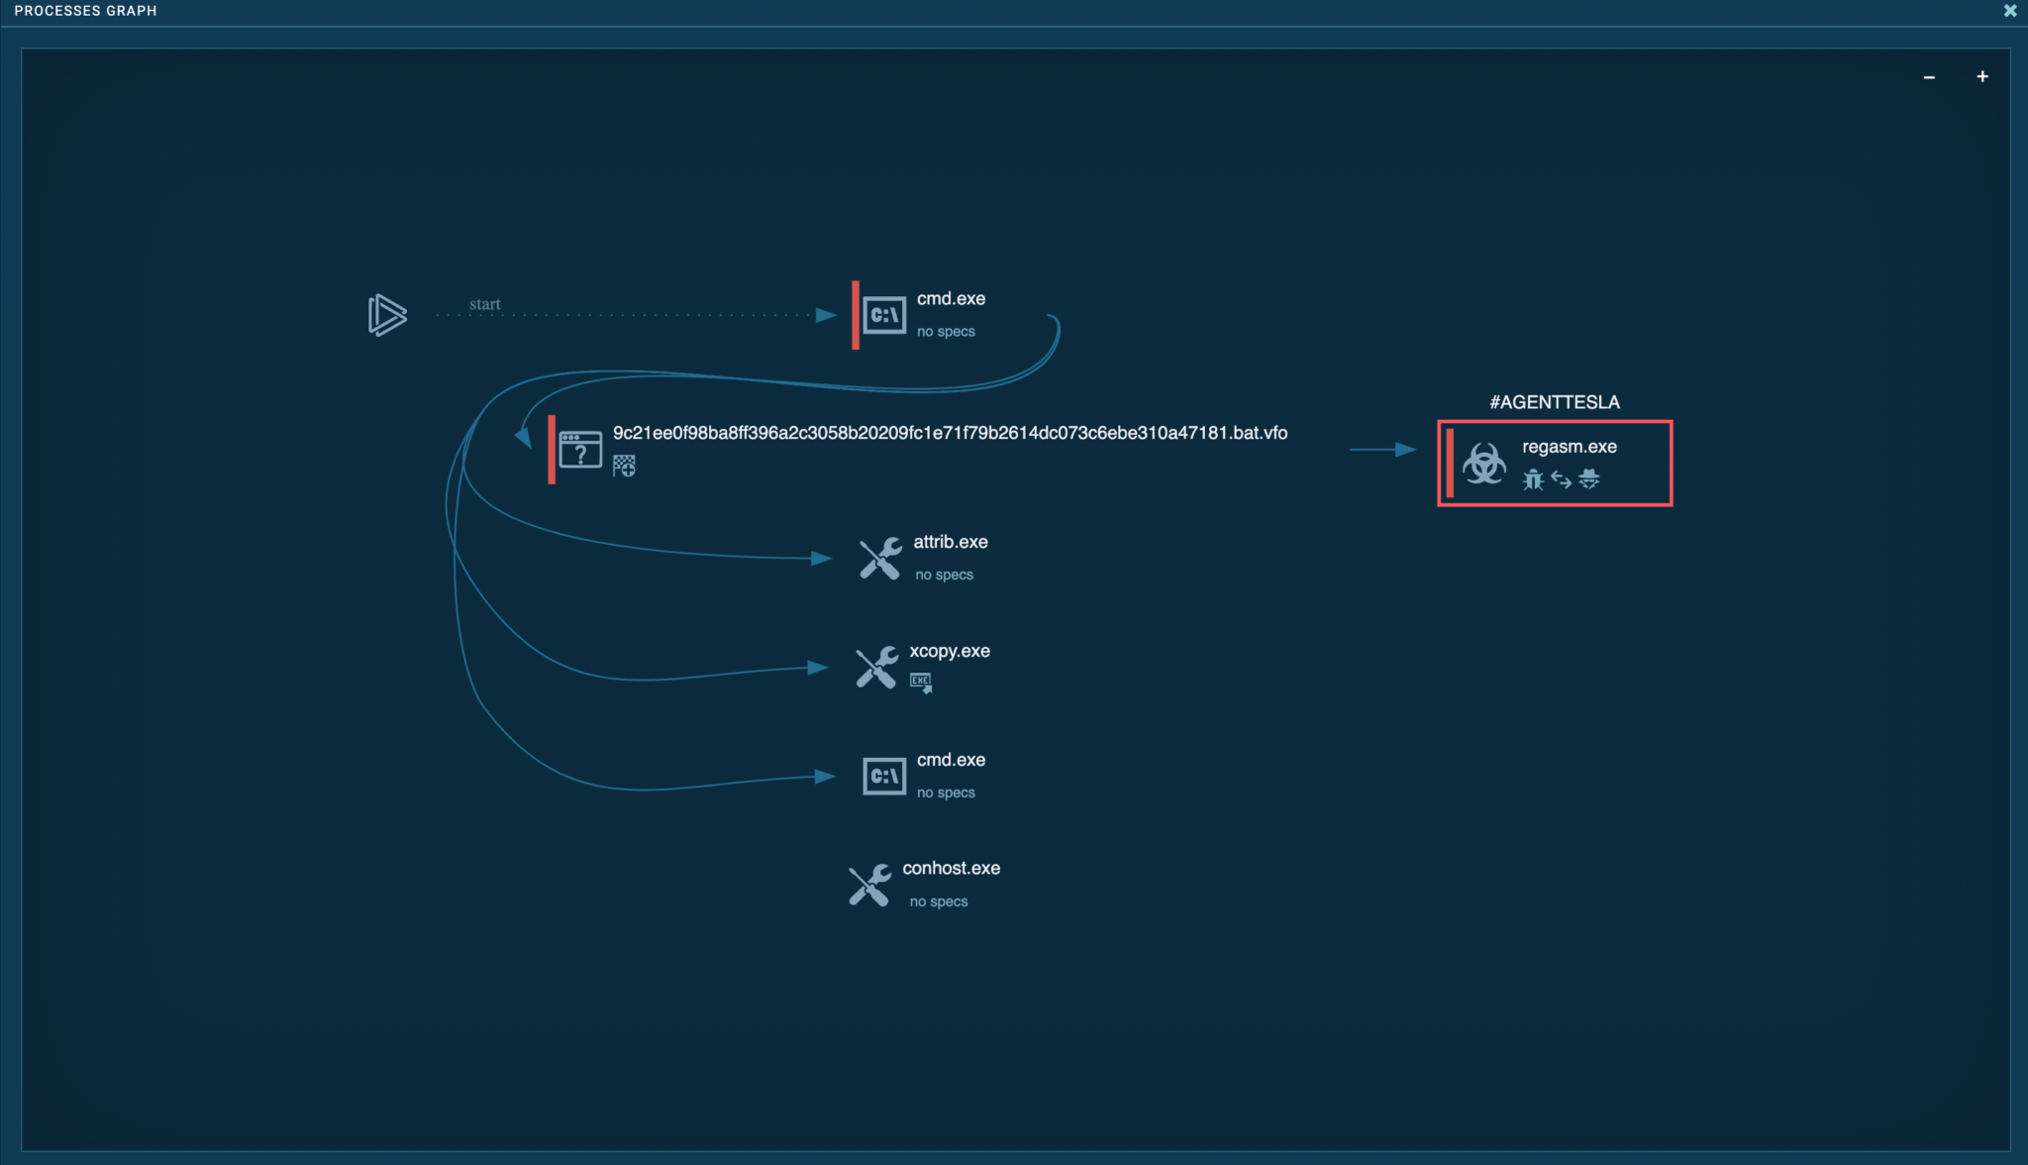Open the #AGENTTESLA tag above regasm.exe
2028x1165 pixels.
1556,401
